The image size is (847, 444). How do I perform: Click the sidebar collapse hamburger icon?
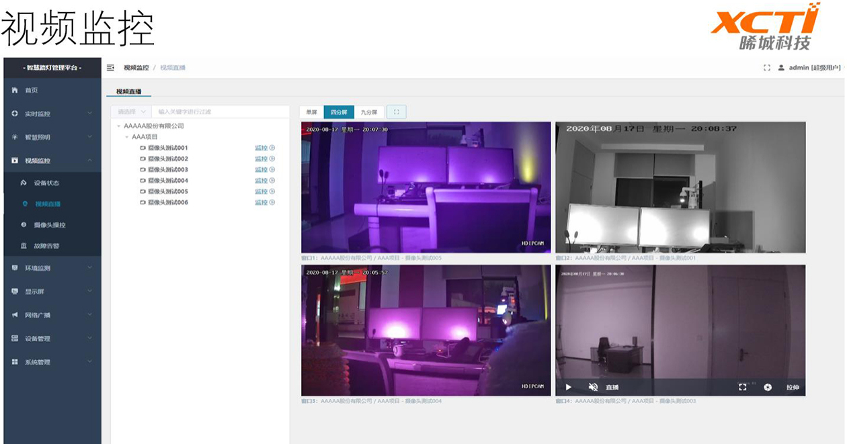pyautogui.click(x=111, y=68)
